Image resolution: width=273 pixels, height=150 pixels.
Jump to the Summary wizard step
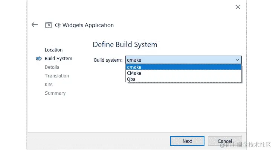(x=55, y=93)
